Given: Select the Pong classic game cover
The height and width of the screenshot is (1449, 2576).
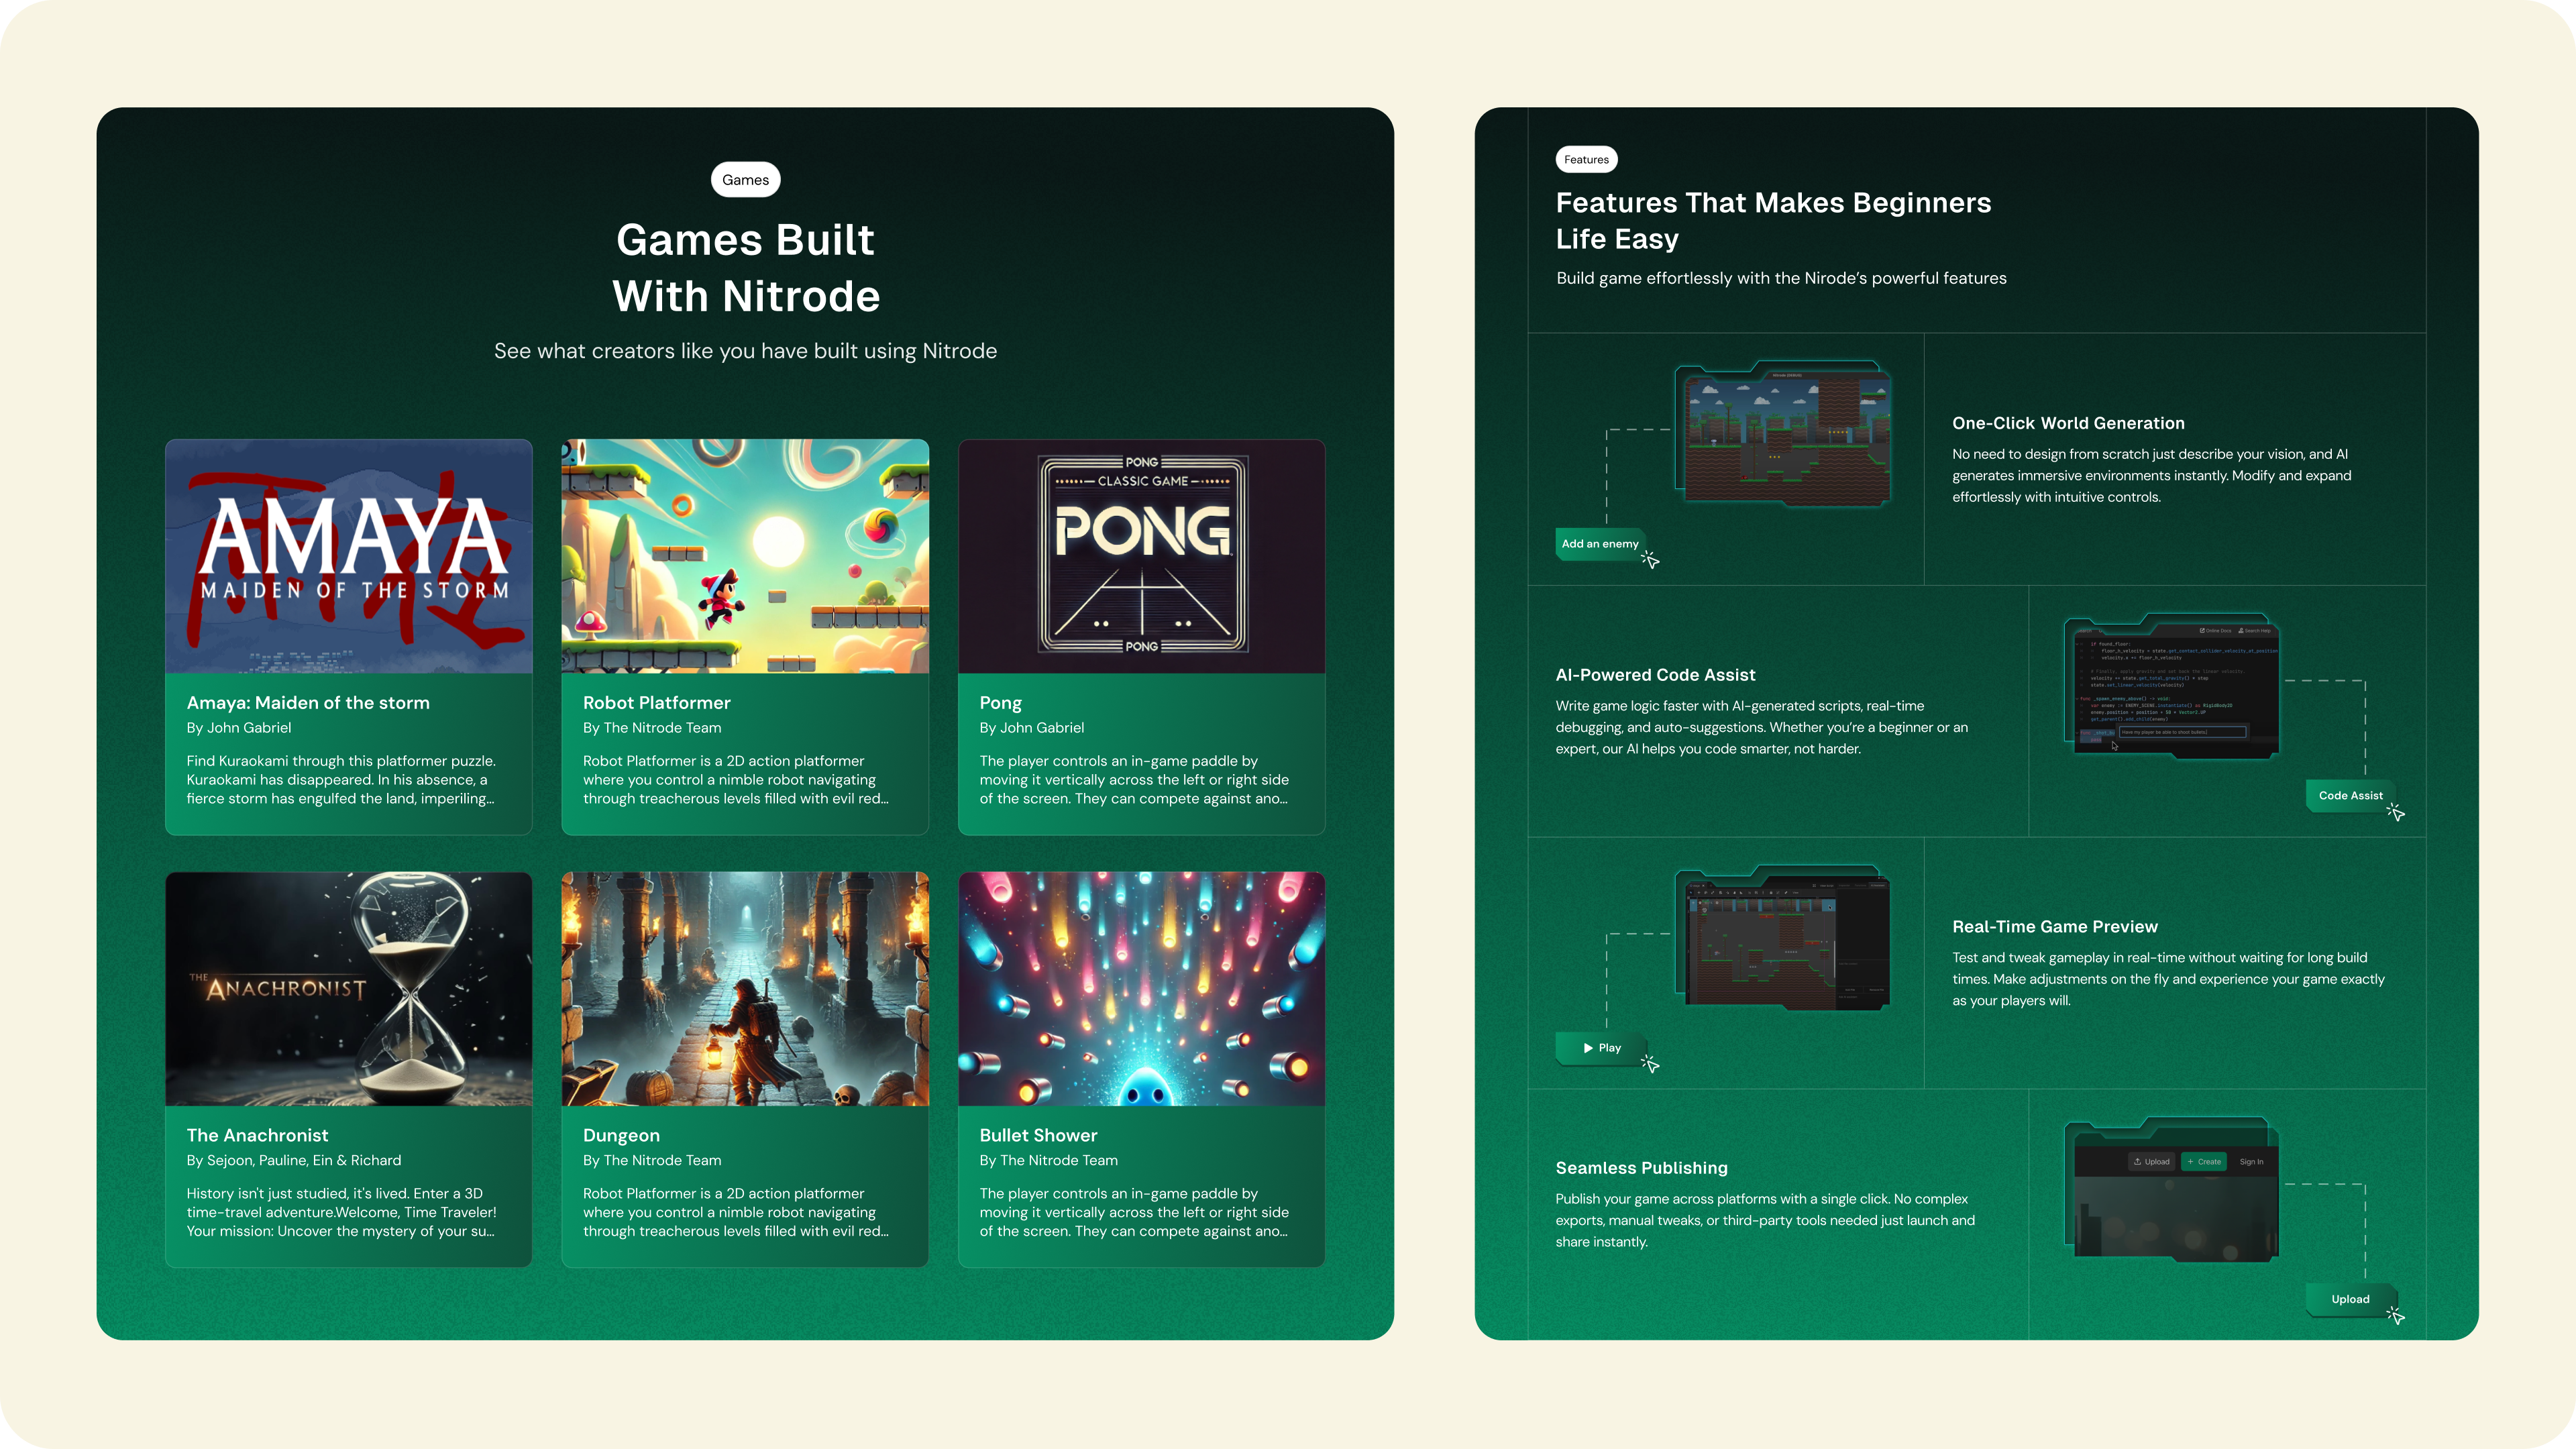Looking at the screenshot, I should [x=1141, y=556].
